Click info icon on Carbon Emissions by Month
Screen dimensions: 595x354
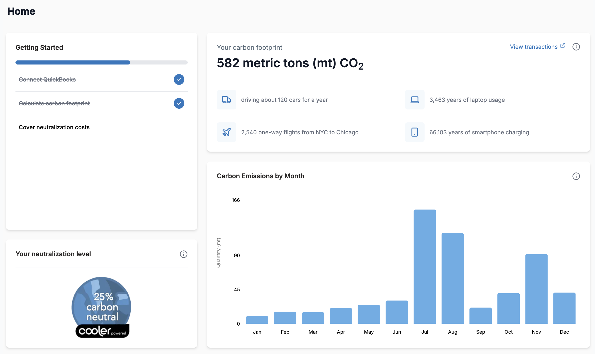[576, 176]
